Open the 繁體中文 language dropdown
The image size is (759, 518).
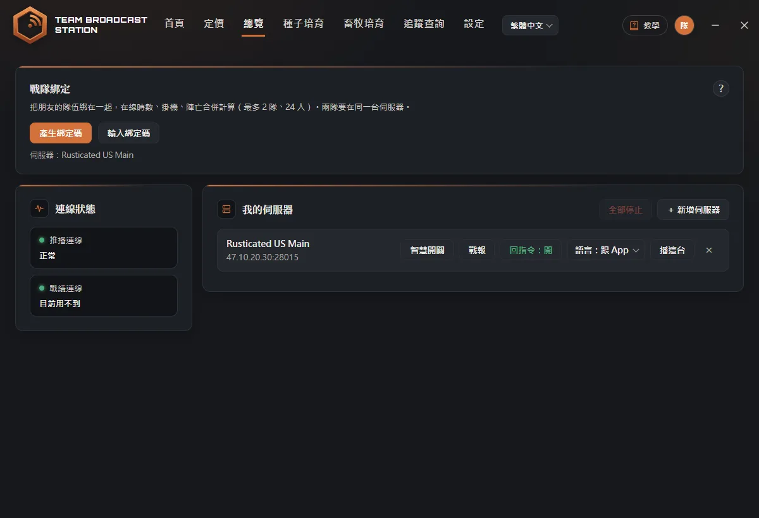click(531, 25)
